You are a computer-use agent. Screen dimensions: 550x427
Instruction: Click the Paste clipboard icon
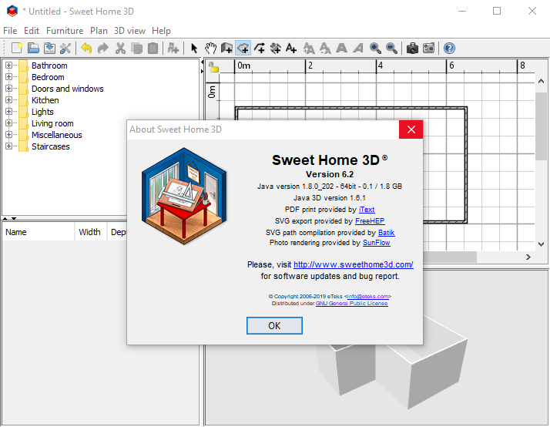pos(153,48)
